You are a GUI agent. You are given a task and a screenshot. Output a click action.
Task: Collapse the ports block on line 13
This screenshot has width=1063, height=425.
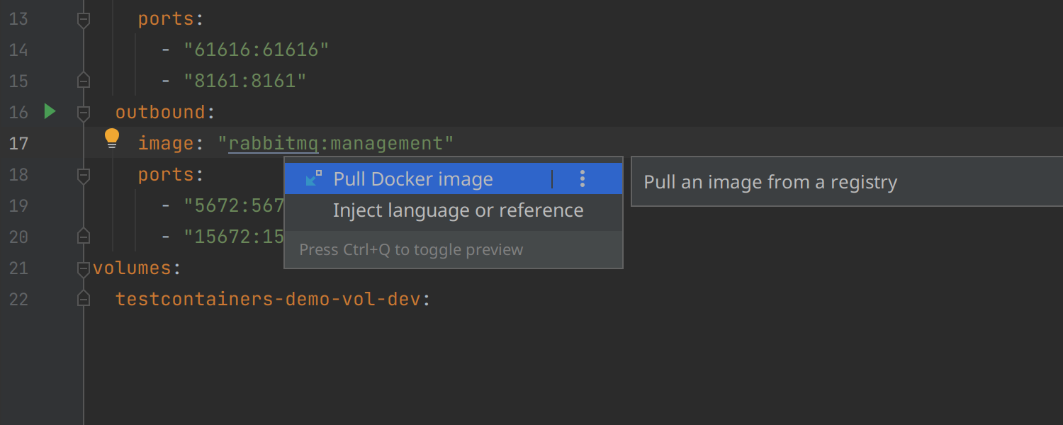(84, 19)
